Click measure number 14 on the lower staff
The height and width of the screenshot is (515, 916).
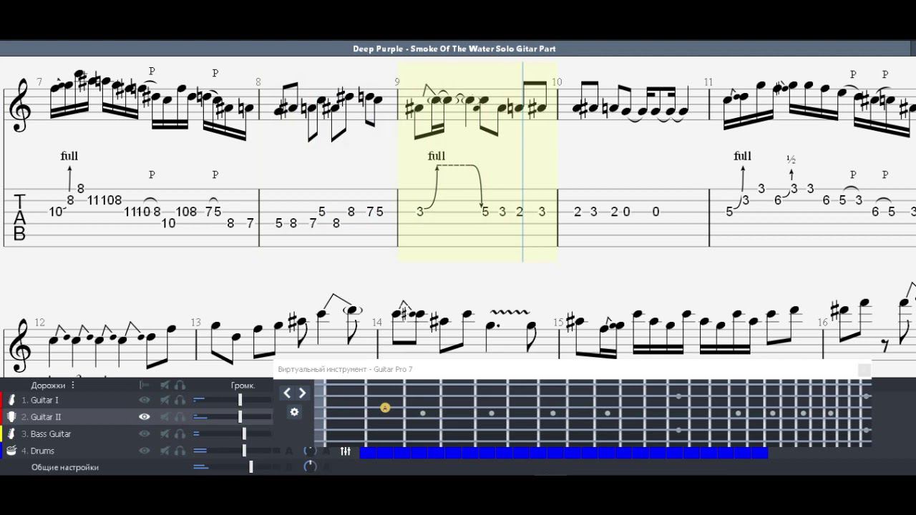(377, 323)
